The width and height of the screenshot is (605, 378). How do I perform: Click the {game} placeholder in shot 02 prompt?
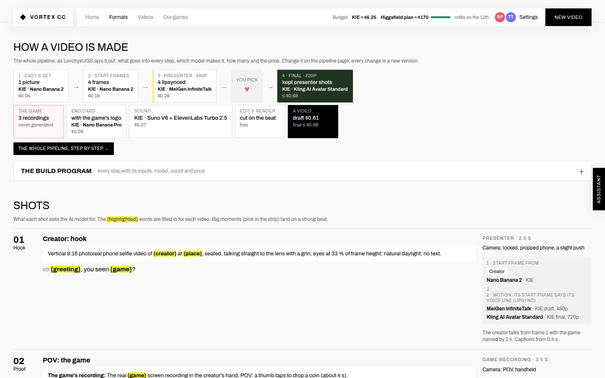pyautogui.click(x=137, y=375)
